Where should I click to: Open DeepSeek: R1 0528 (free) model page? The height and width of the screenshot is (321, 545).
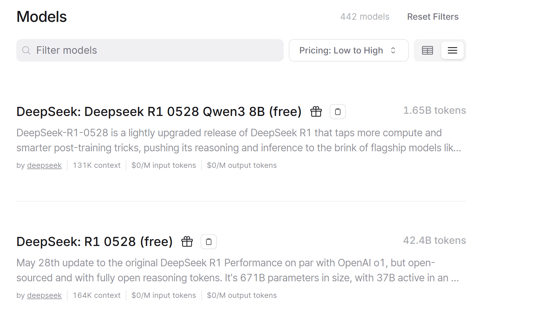click(95, 242)
